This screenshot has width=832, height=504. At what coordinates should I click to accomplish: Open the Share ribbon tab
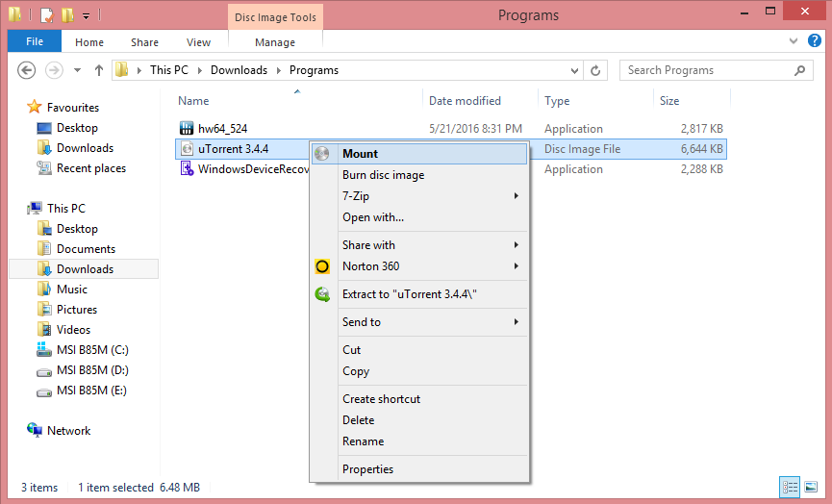tap(144, 42)
